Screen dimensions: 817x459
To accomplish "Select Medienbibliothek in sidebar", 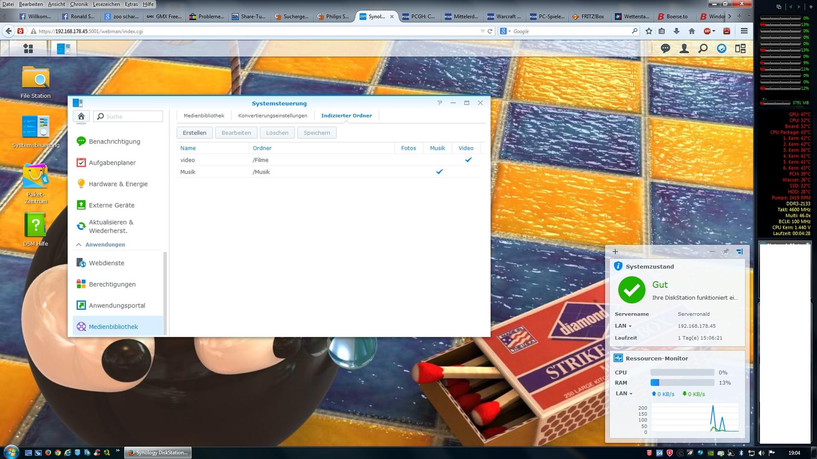I will pos(118,327).
